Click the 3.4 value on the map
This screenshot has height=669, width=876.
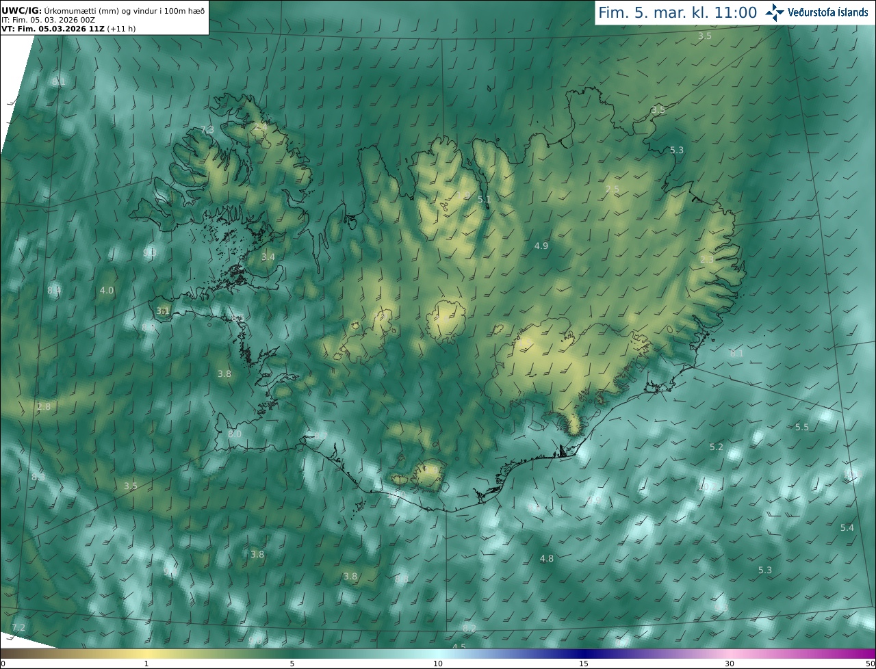[x=268, y=257]
